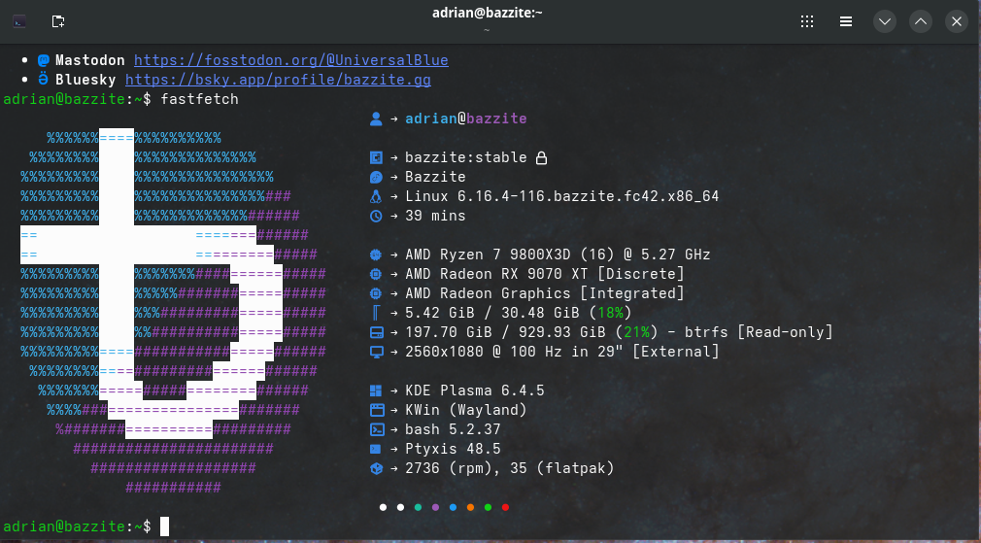The width and height of the screenshot is (981, 543).
Task: Click the orange color dot in palette
Action: 470,507
